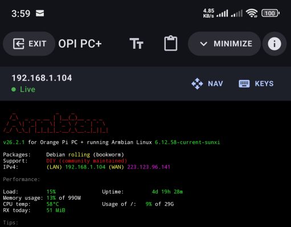Tap the OPI PC+ session title
This screenshot has height=227, width=291.
80,44
